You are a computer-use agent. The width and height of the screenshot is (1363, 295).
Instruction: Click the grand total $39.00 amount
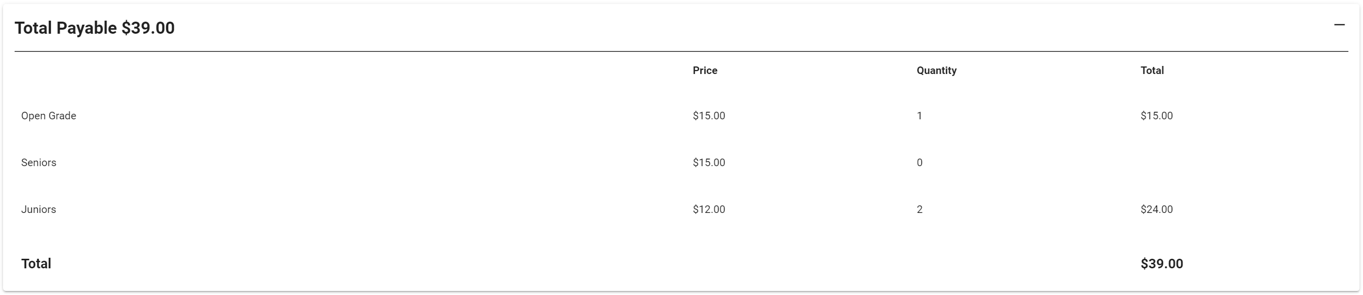pyautogui.click(x=1162, y=264)
